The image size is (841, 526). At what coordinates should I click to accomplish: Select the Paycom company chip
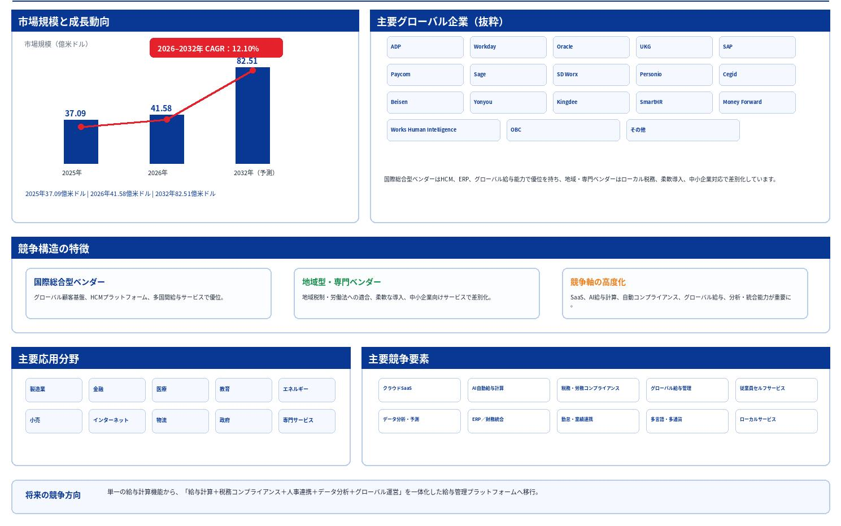tap(425, 75)
